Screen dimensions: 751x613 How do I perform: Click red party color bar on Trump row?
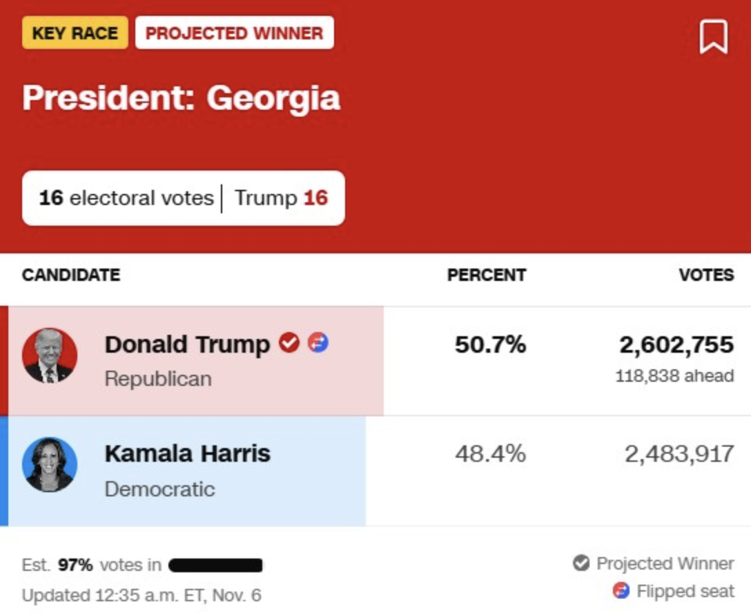4,360
